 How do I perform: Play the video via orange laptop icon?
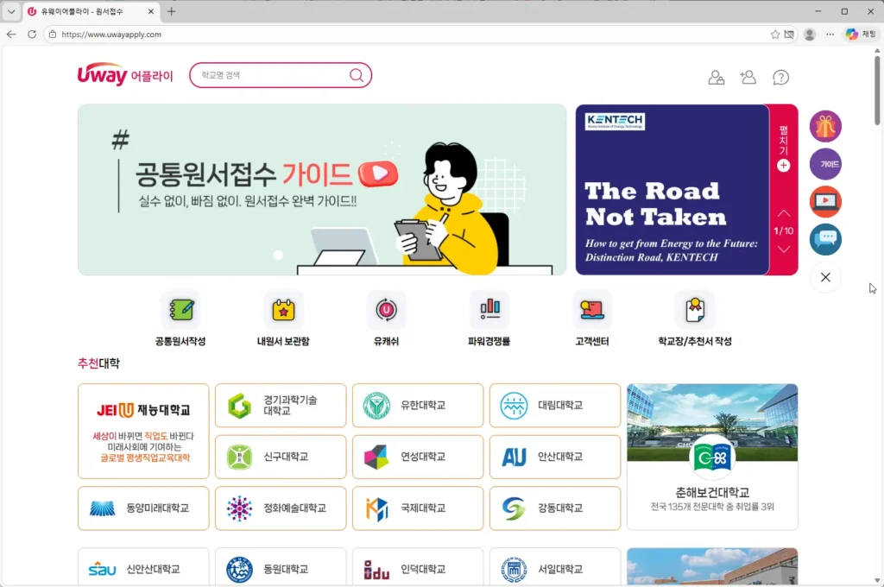[x=825, y=201]
